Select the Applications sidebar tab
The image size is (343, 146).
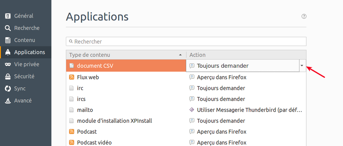click(x=29, y=52)
